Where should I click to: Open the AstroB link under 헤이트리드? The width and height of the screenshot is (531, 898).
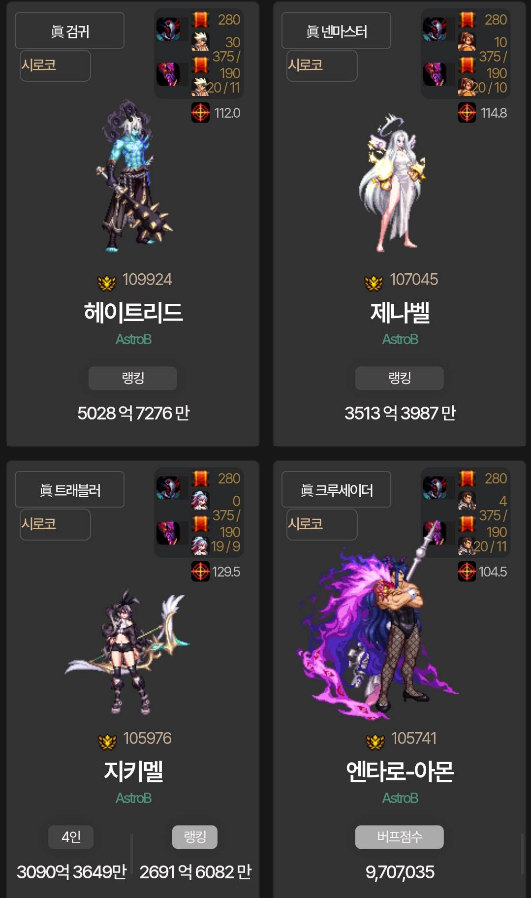pos(133,339)
